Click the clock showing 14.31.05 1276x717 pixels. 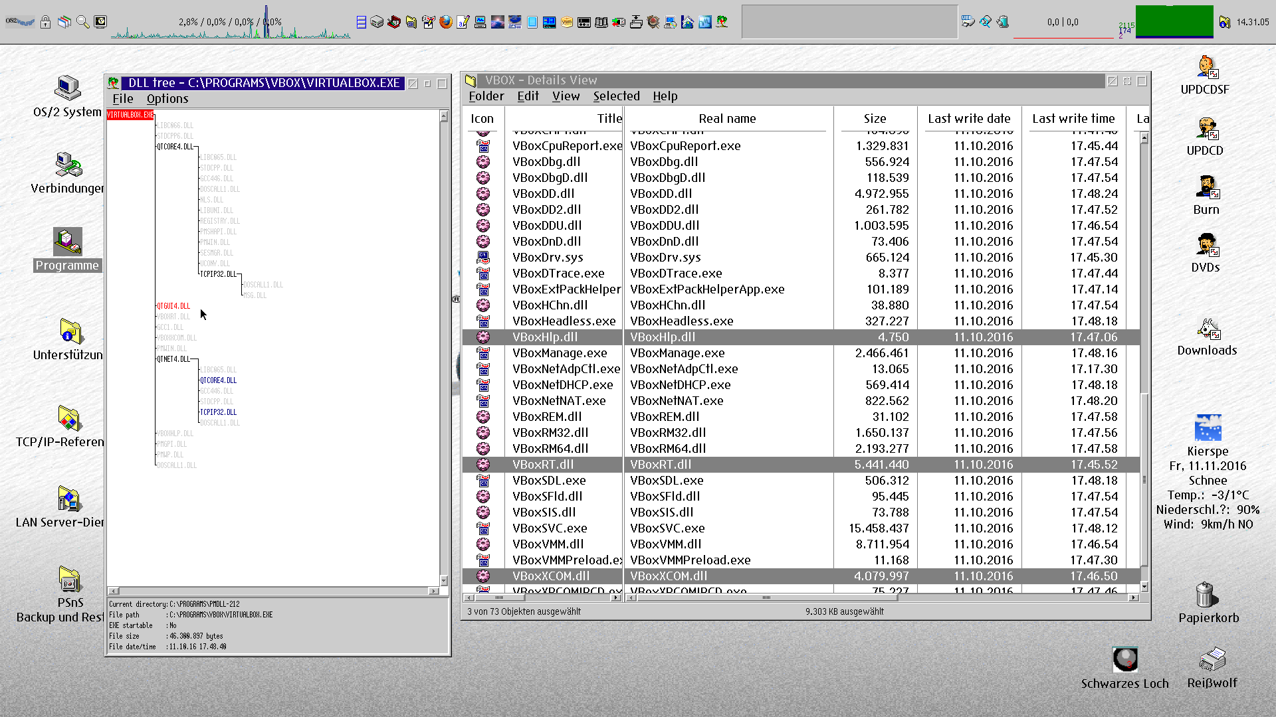1252,22
